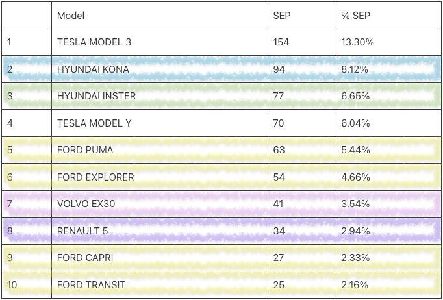The image size is (443, 300).
Task: Select the TESLA MODEL Y cell
Action: click(94, 123)
